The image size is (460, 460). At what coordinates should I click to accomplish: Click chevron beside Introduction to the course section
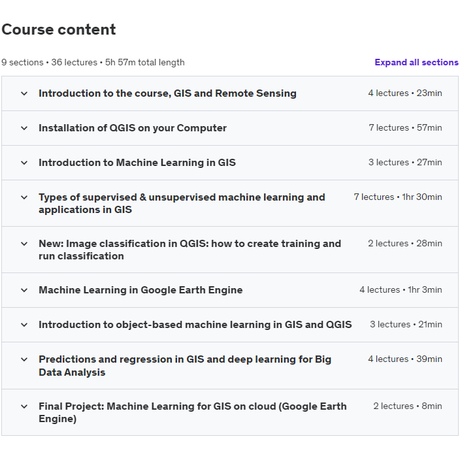tap(24, 93)
